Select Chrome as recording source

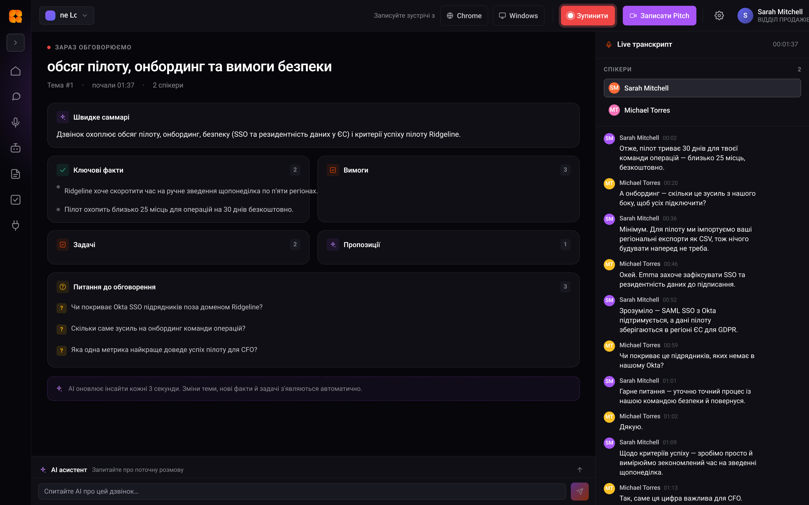point(464,16)
